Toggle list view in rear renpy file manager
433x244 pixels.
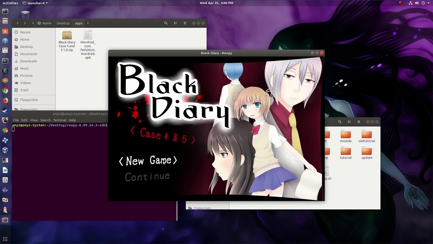(349, 122)
